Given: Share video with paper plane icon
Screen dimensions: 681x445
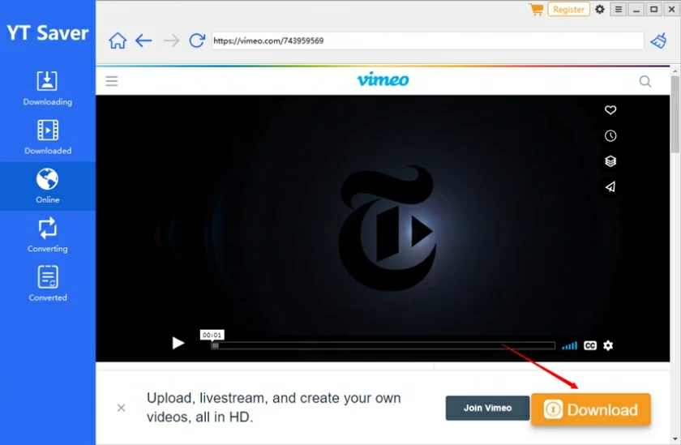Looking at the screenshot, I should 610,186.
